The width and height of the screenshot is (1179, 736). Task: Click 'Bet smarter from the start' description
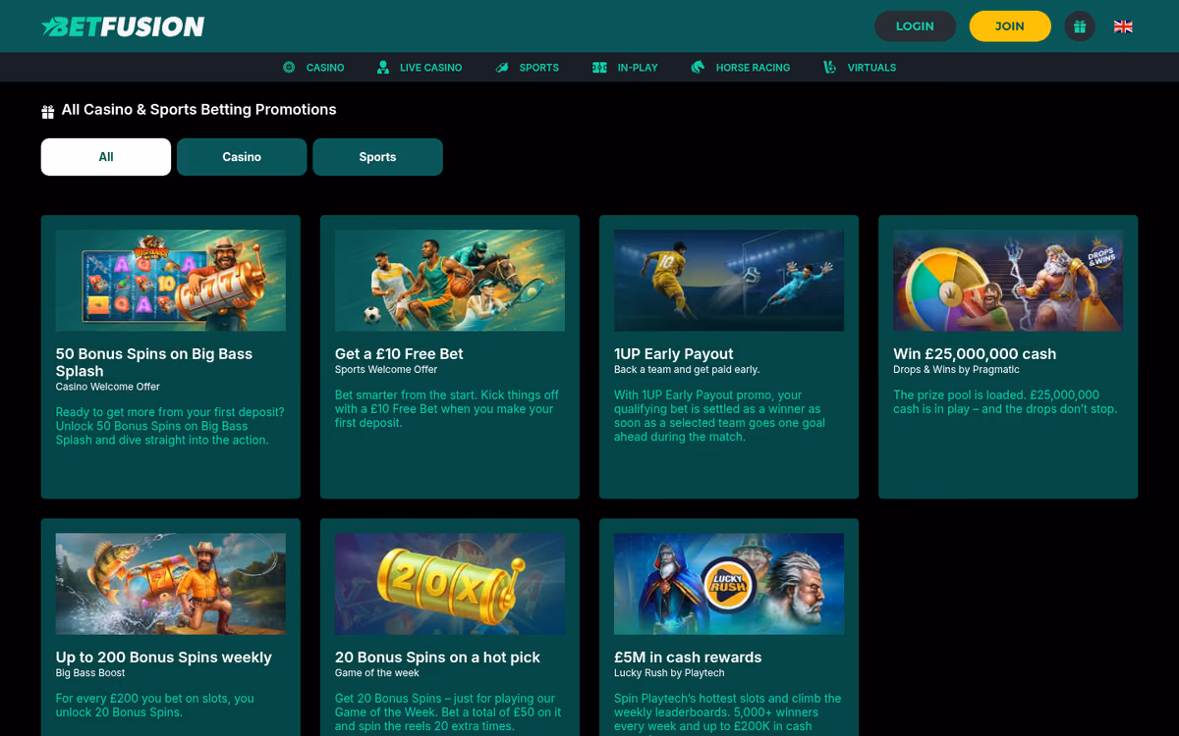tap(447, 409)
